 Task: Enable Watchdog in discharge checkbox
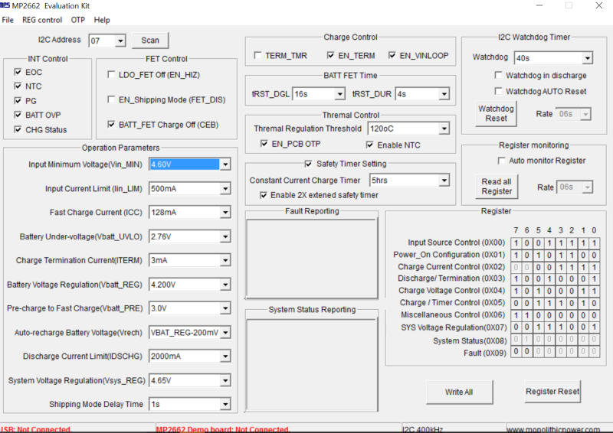(499, 75)
